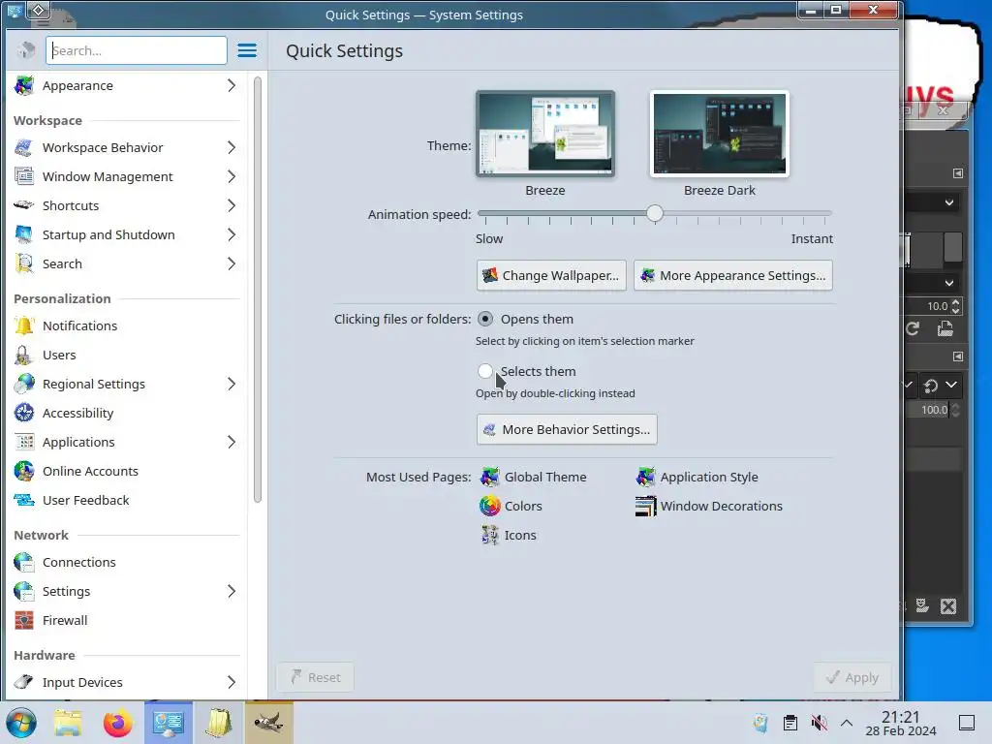The image size is (992, 744).
Task: Expand Network Settings chevron
Action: tap(232, 592)
